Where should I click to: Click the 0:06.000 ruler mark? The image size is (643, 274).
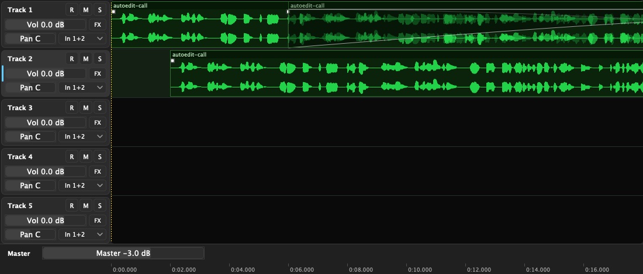click(x=302, y=269)
